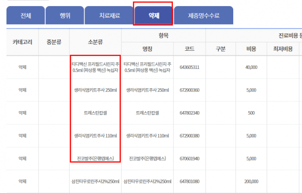Select code 647801080 cell

[190, 181]
